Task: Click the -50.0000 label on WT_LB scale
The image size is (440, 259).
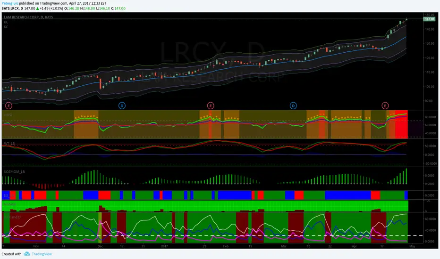Action: click(430, 163)
